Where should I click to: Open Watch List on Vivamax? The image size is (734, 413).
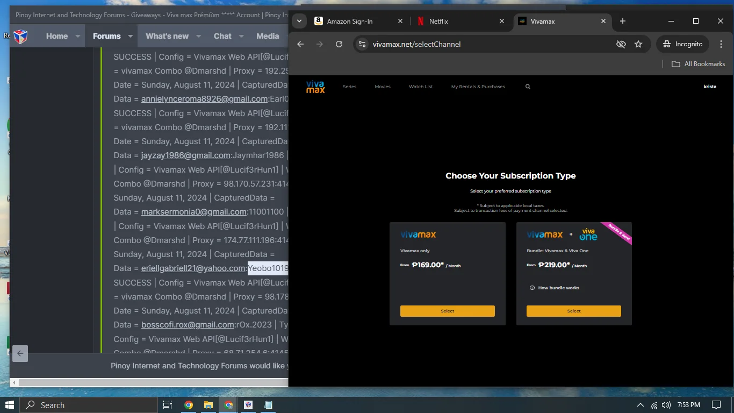[421, 87]
